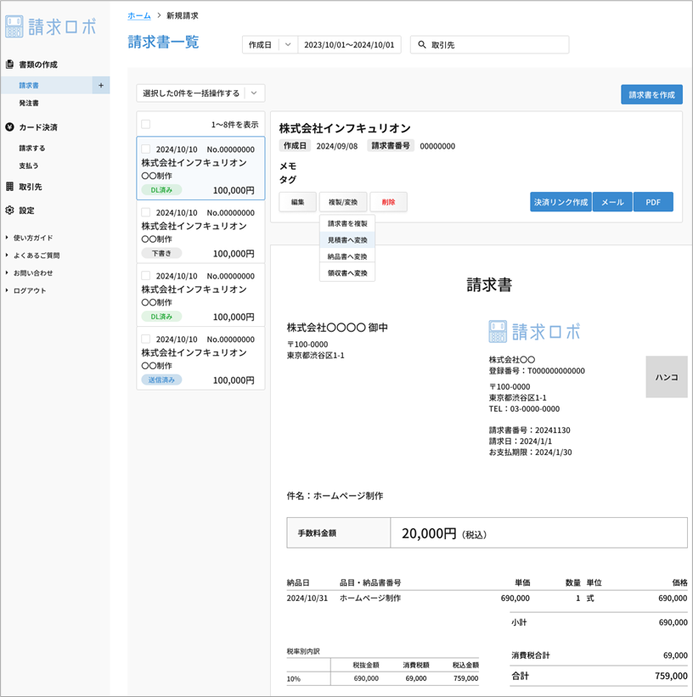
Task: Click the PDF button
Action: pos(653,202)
